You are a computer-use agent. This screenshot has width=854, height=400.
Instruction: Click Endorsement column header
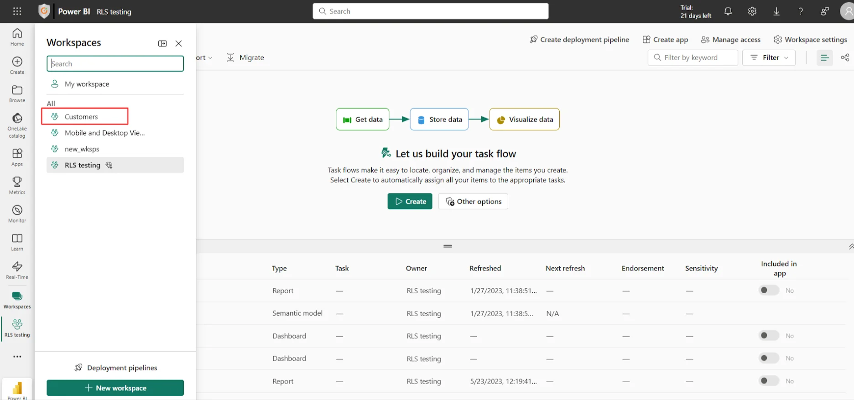[x=642, y=268]
